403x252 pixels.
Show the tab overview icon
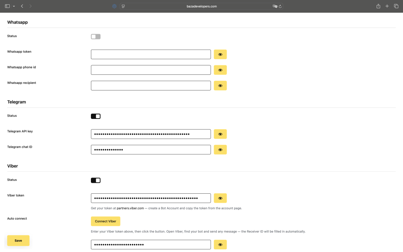tap(396, 6)
